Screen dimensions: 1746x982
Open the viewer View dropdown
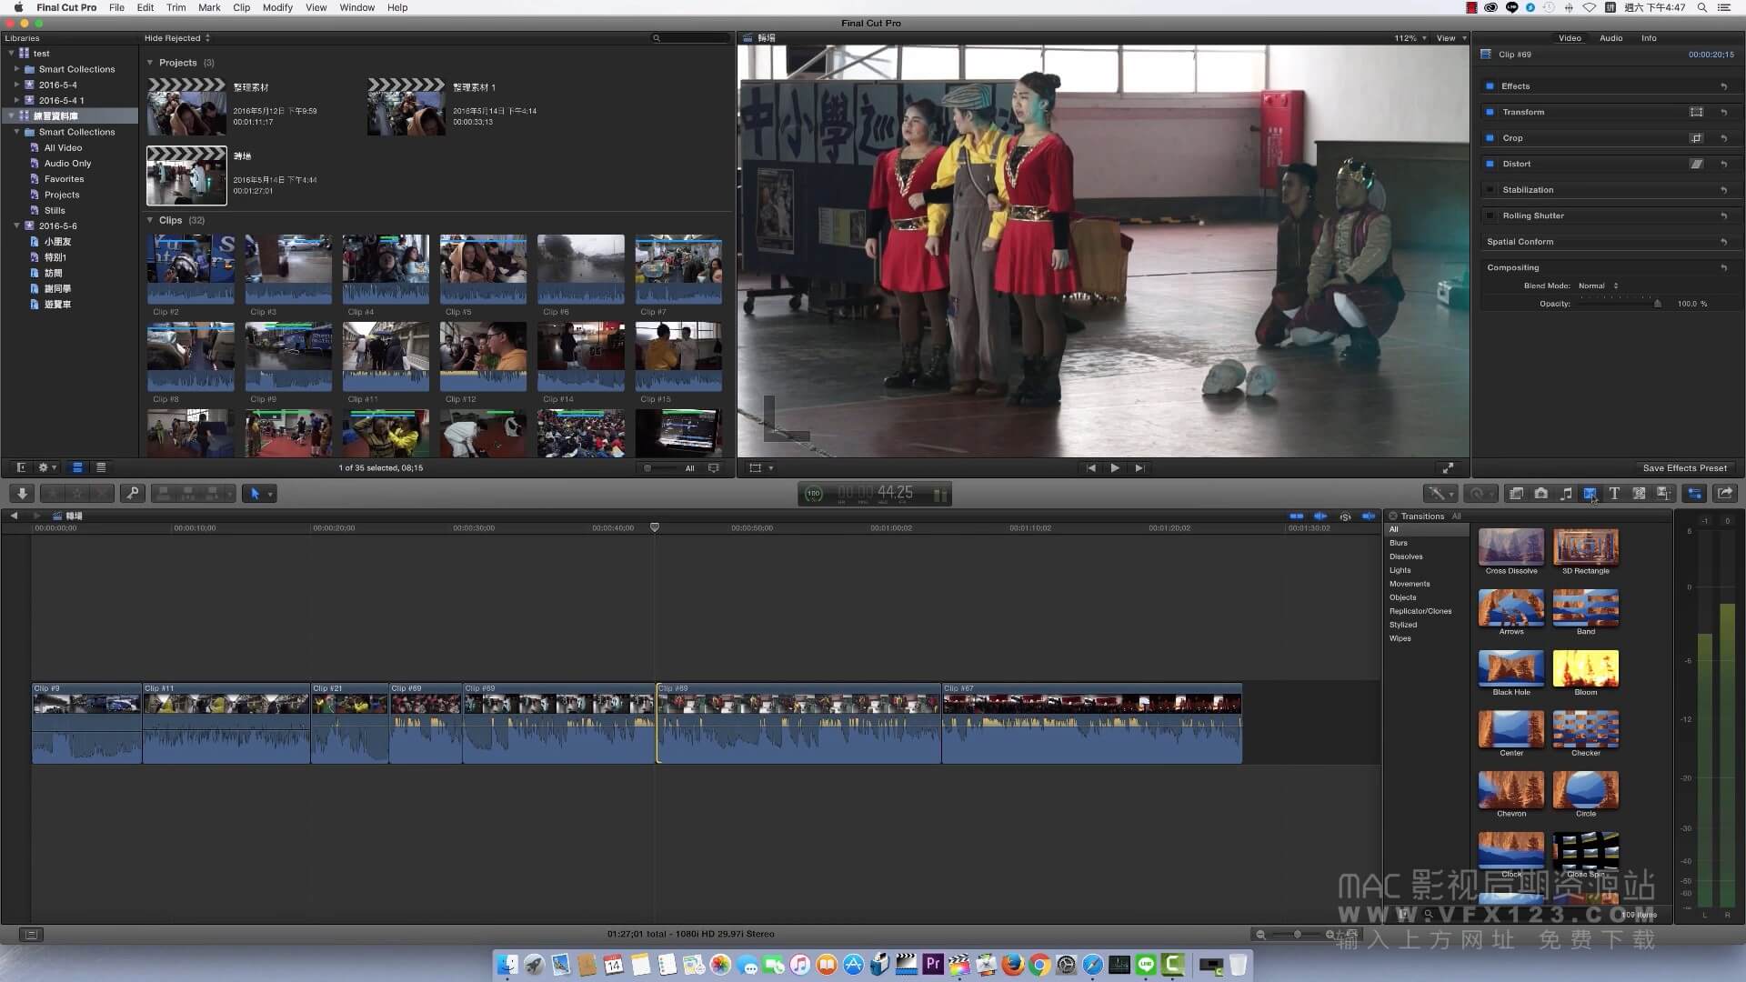1451,38
